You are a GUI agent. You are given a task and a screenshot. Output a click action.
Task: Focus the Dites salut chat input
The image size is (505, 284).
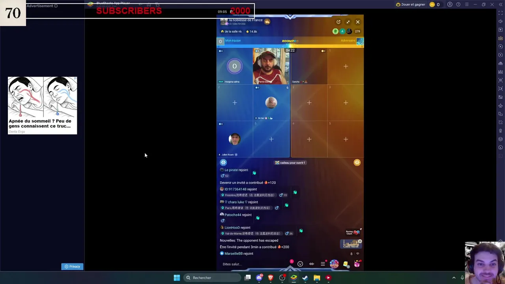point(252,264)
